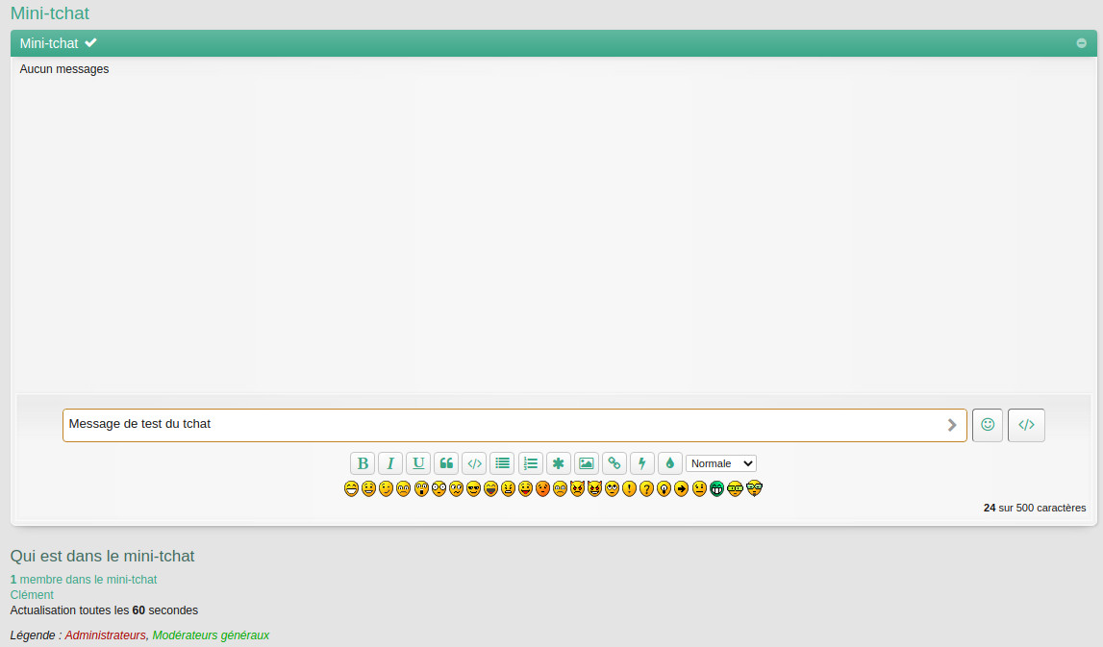
Task: Add a bulleted list
Action: pyautogui.click(x=502, y=463)
